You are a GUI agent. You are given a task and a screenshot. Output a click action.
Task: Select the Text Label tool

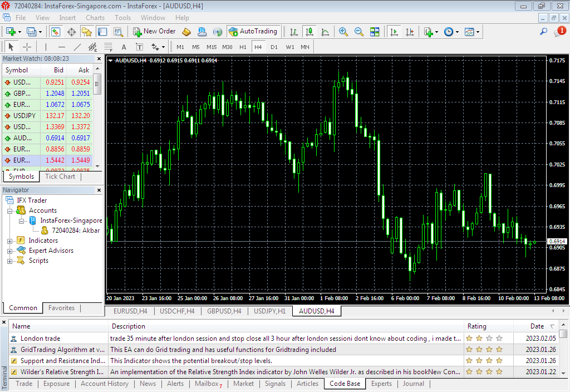click(139, 47)
